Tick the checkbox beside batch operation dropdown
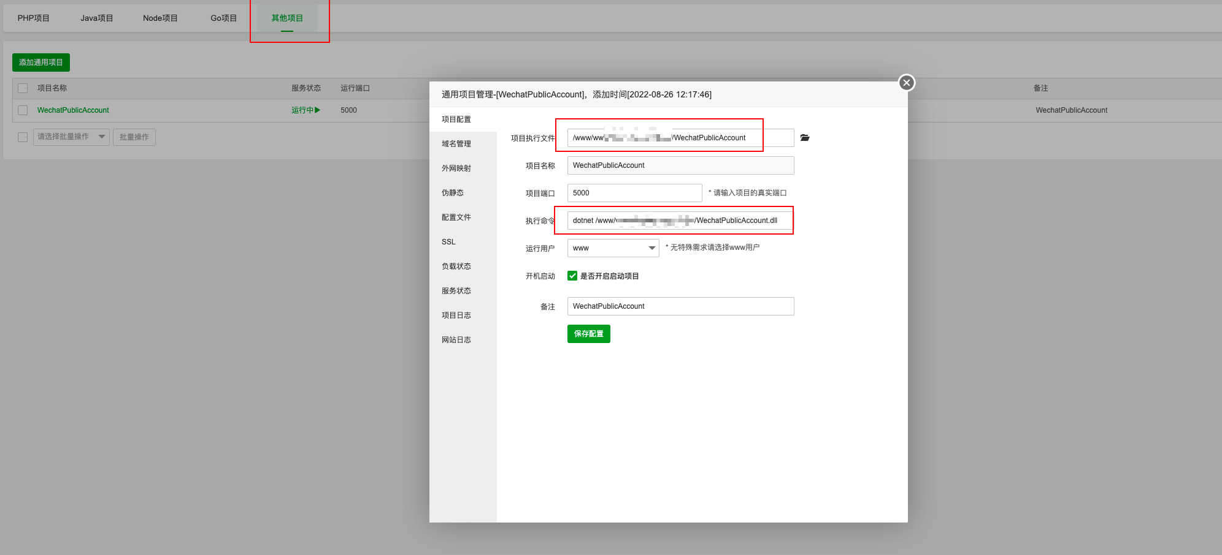The image size is (1222, 555). coord(23,137)
